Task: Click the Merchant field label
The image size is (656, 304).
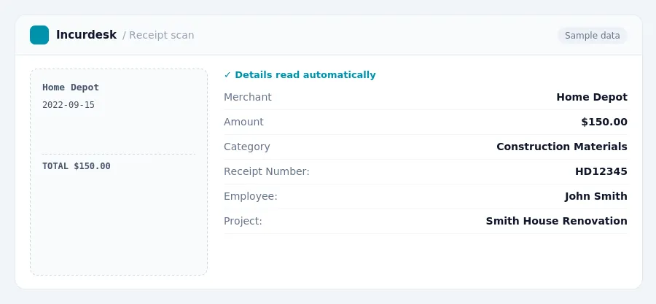Action: (248, 97)
